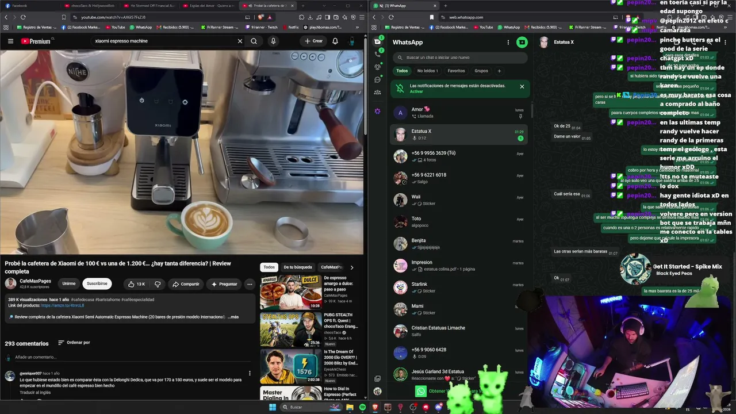
Task: Open the YouTube guide hamburger menu
Action: pyautogui.click(x=10, y=41)
